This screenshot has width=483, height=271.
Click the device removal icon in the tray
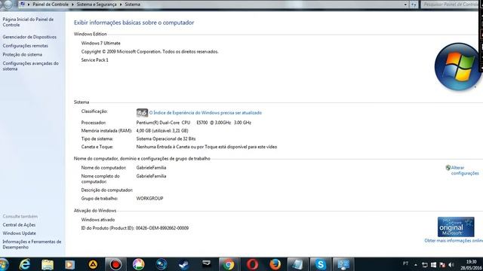click(x=424, y=265)
